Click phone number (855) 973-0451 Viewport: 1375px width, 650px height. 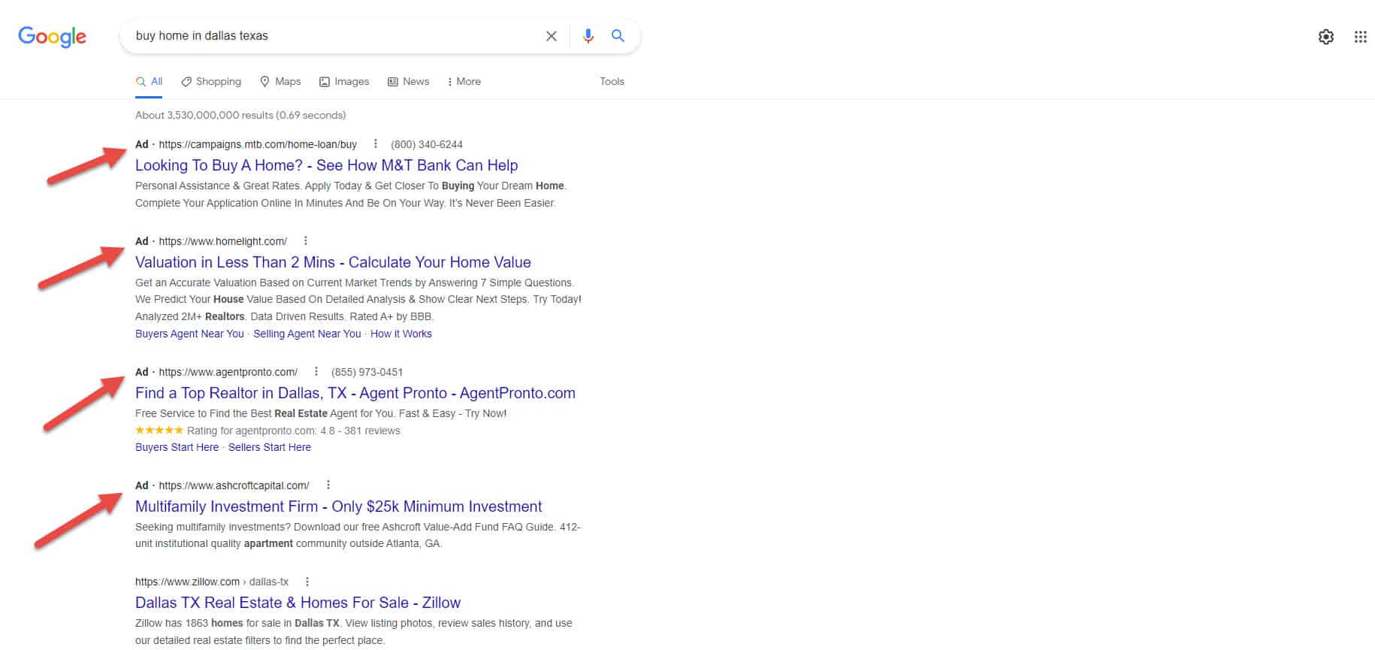(367, 372)
